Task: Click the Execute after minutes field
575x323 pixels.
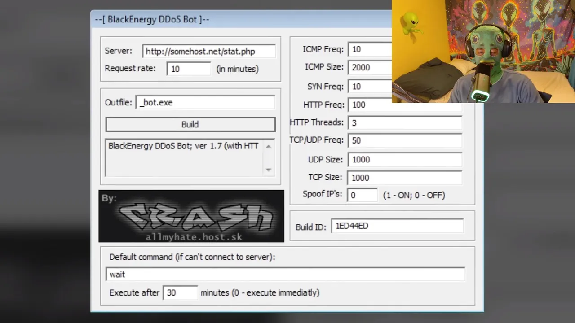Action: tap(180, 292)
